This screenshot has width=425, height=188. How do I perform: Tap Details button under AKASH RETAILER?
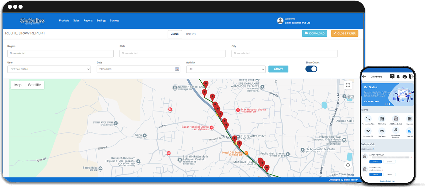375,162
